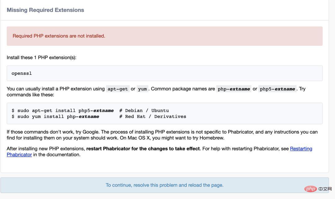335x199 pixels.
Task: Click the 中文网 text beside php logo
Action: [x=325, y=189]
